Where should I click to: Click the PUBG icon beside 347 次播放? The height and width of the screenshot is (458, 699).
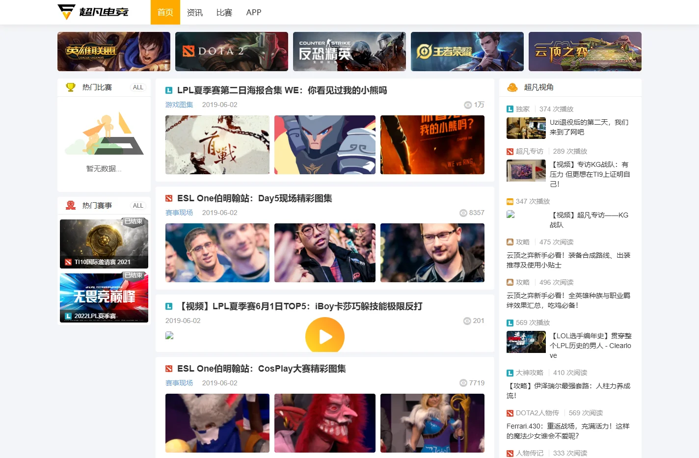pyautogui.click(x=510, y=201)
